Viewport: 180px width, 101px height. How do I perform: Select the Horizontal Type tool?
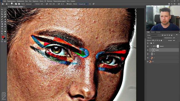tap(2, 29)
